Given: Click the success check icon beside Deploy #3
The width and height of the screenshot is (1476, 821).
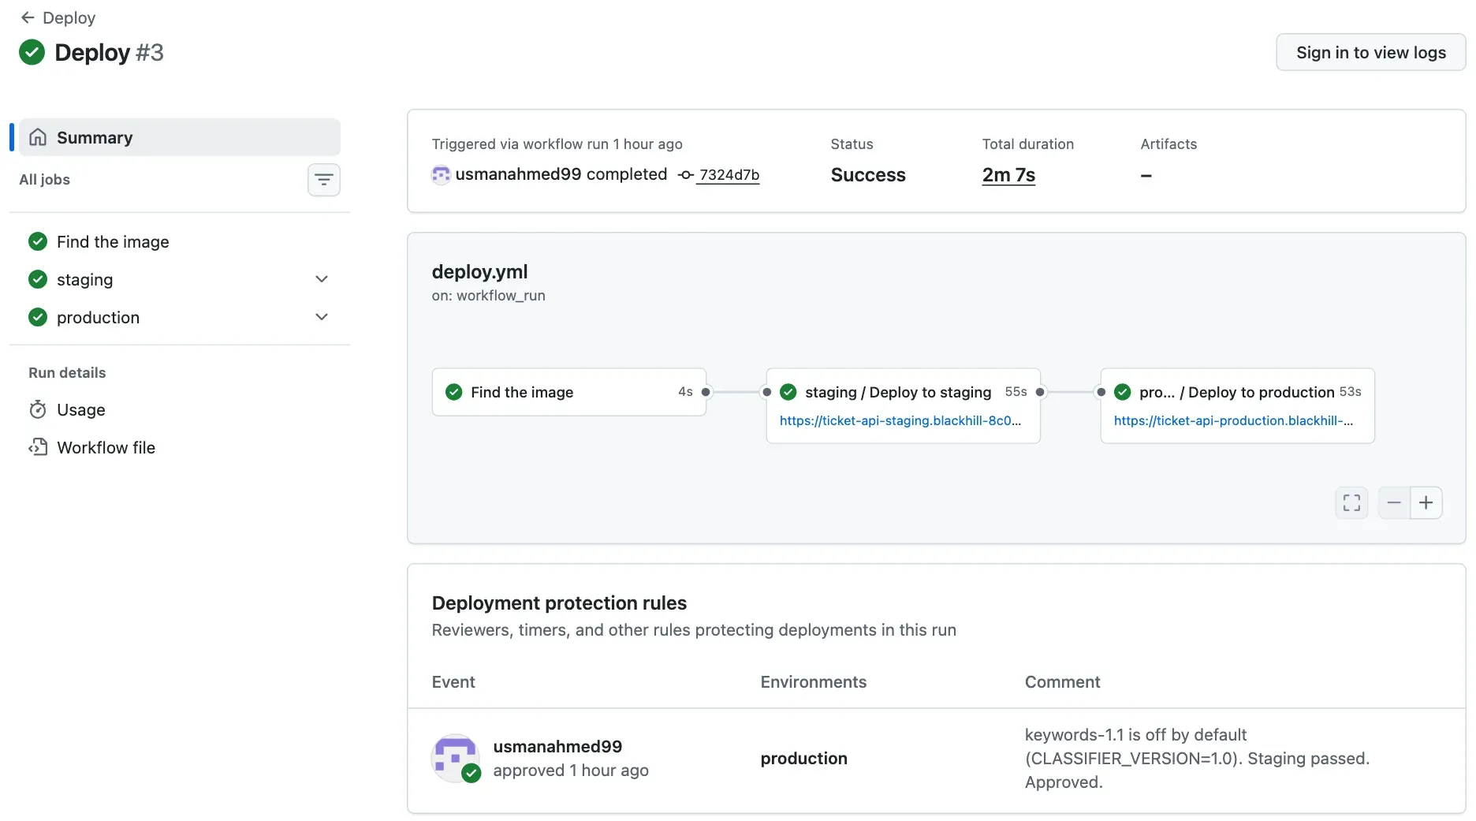Looking at the screenshot, I should 32,52.
